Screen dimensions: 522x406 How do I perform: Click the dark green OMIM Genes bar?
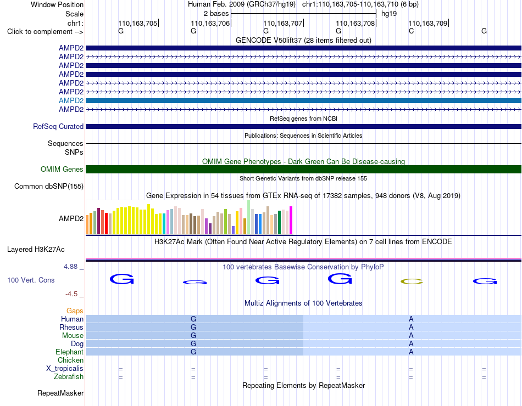303,169
